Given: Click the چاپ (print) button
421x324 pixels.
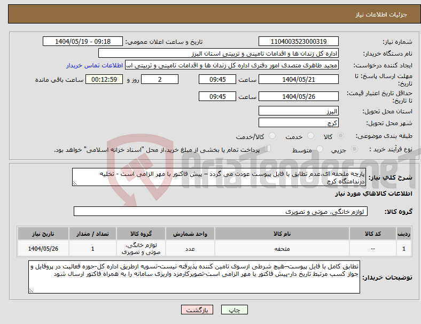Looking at the screenshot, I should [234, 310].
